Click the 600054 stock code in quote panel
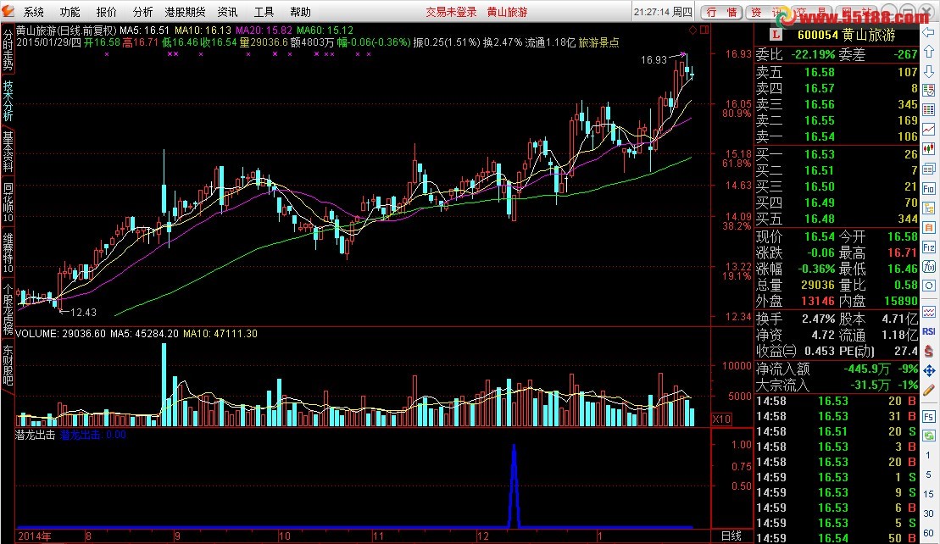 point(818,36)
